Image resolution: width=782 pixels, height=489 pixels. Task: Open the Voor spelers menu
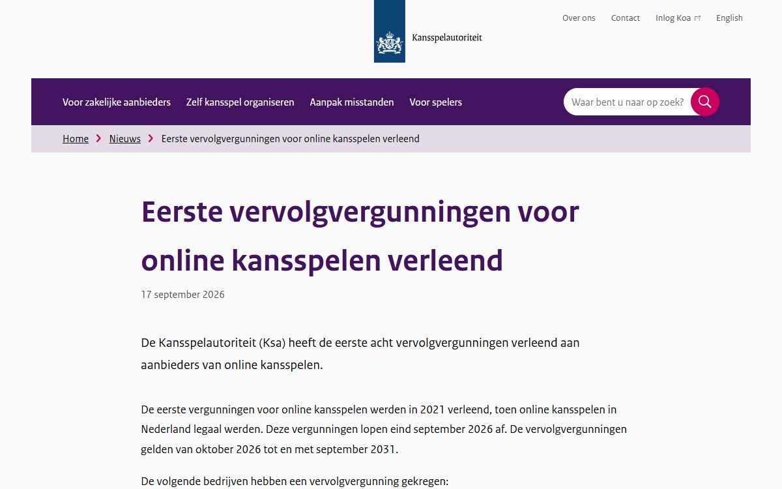tap(436, 102)
